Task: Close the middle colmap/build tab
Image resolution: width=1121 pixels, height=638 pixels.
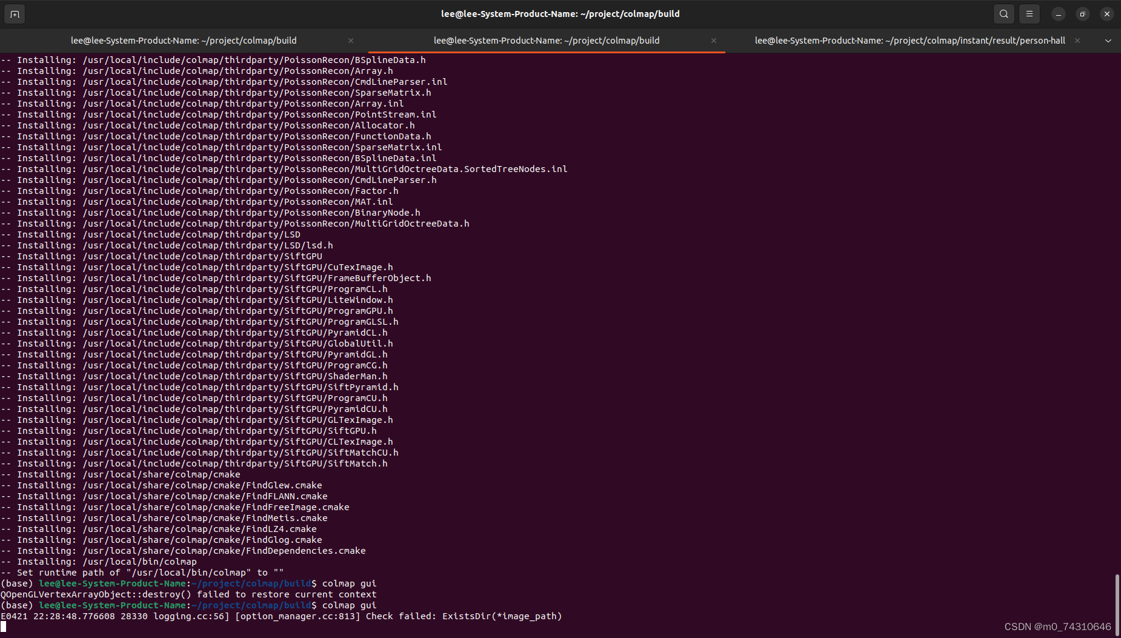Action: tap(714, 41)
